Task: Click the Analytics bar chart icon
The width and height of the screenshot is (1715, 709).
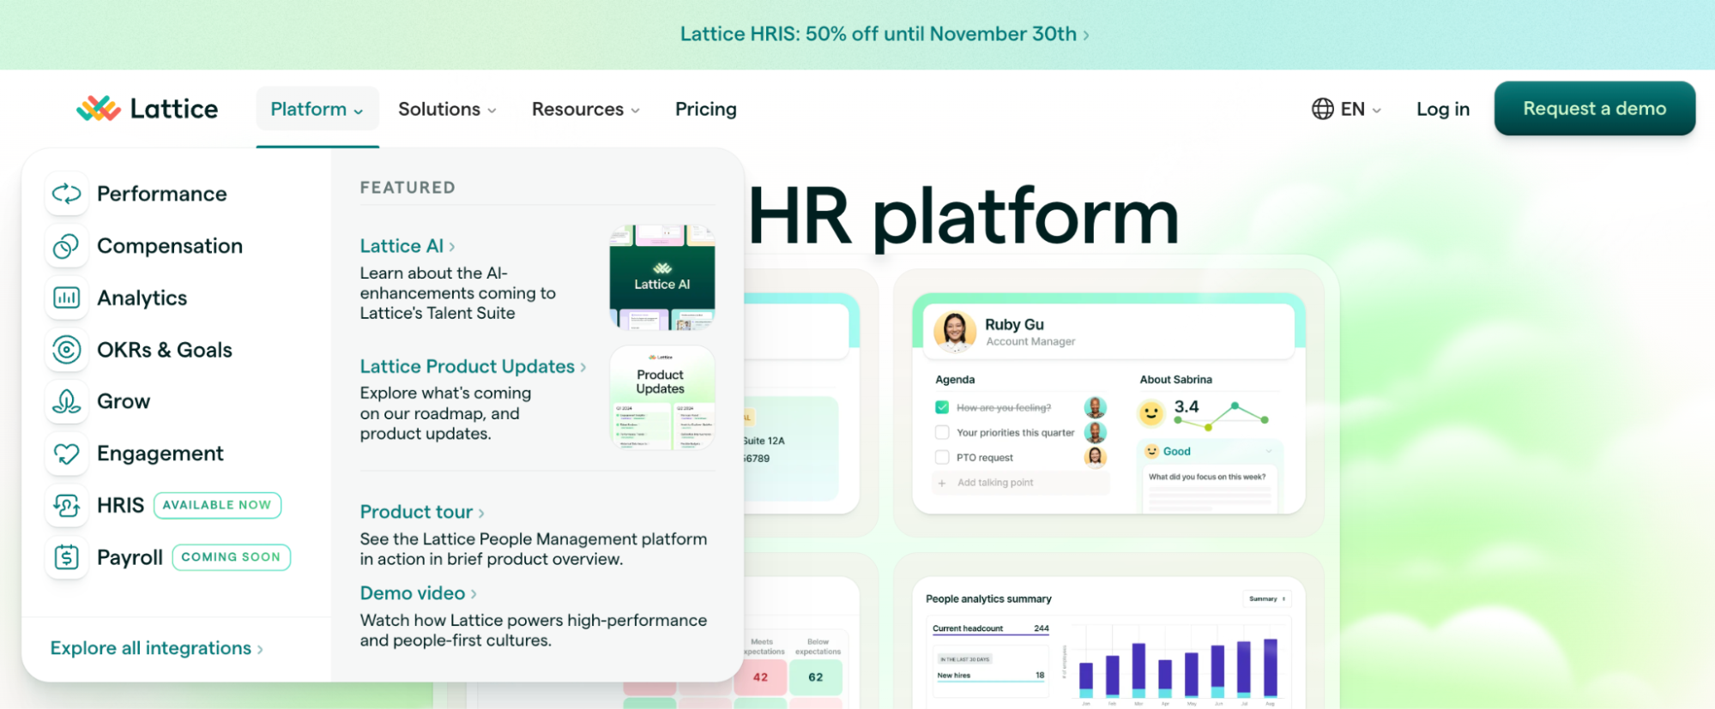Action: click(66, 297)
